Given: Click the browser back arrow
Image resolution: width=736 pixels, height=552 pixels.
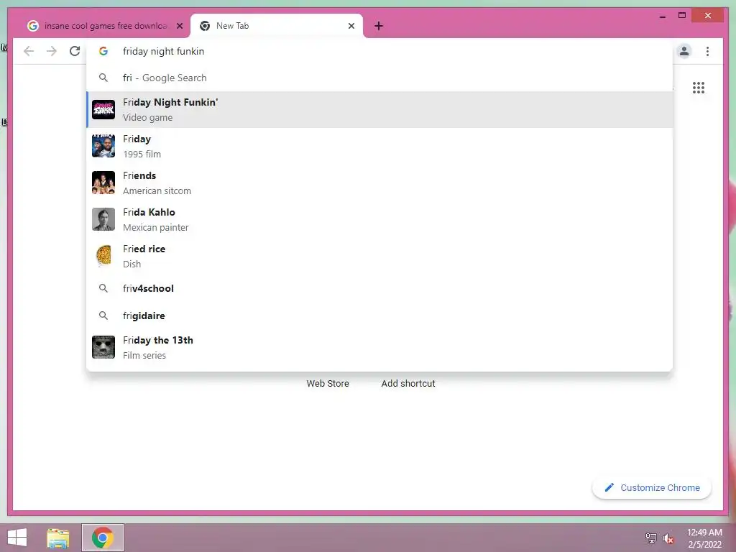Looking at the screenshot, I should pos(29,51).
